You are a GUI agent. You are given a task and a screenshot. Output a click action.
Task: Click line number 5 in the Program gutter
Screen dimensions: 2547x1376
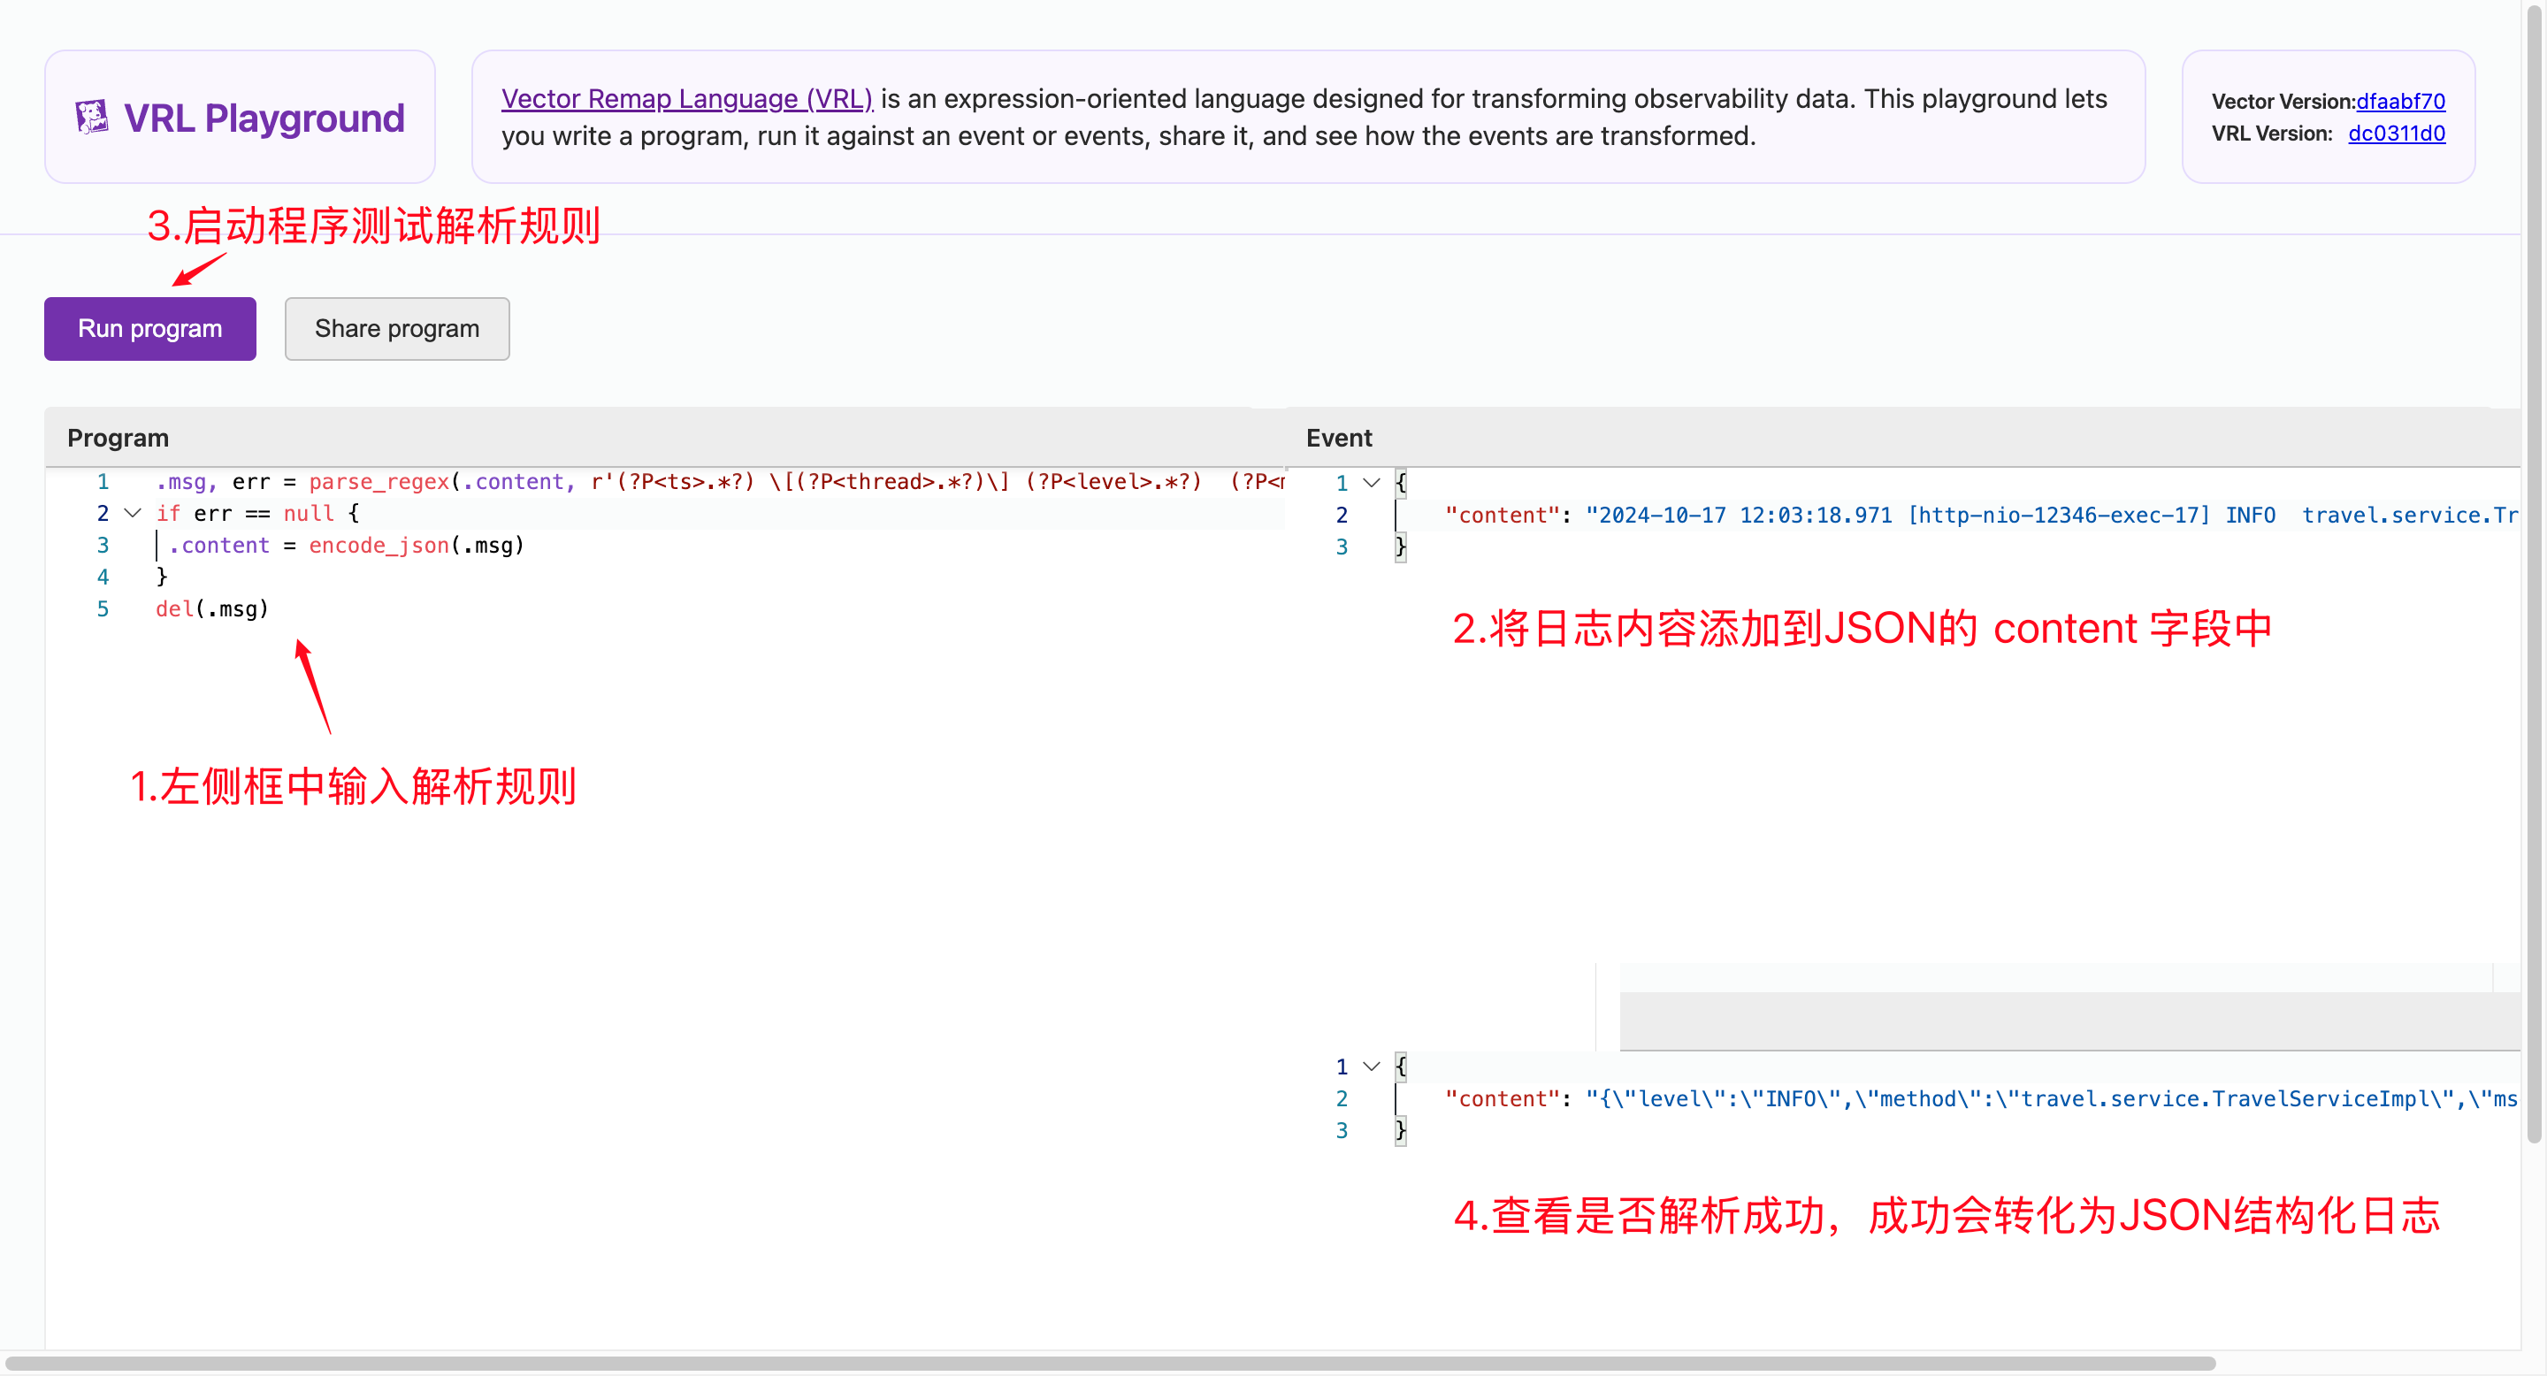point(103,609)
